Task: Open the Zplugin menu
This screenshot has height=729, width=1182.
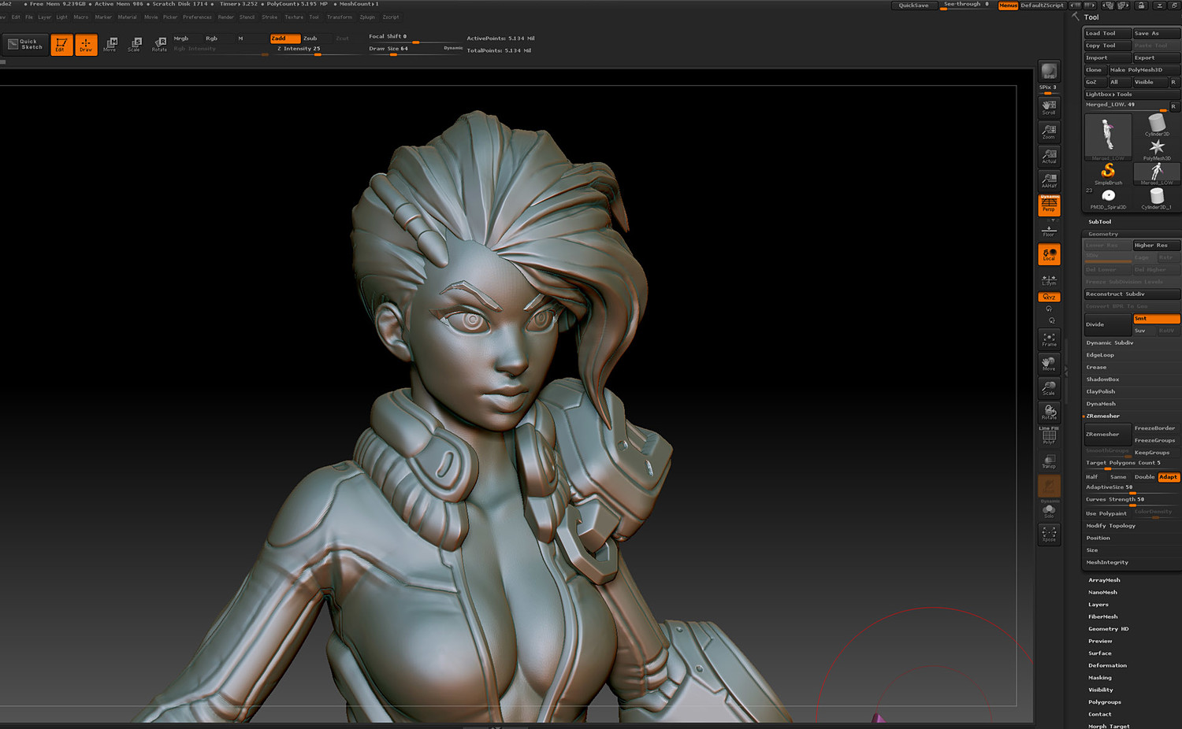Action: [x=367, y=17]
